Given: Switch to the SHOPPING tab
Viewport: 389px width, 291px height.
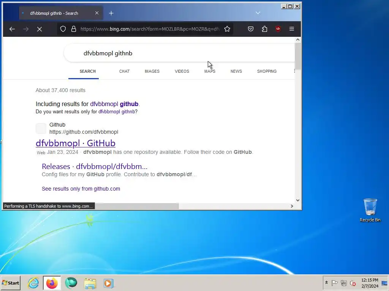Looking at the screenshot, I should coord(267,71).
